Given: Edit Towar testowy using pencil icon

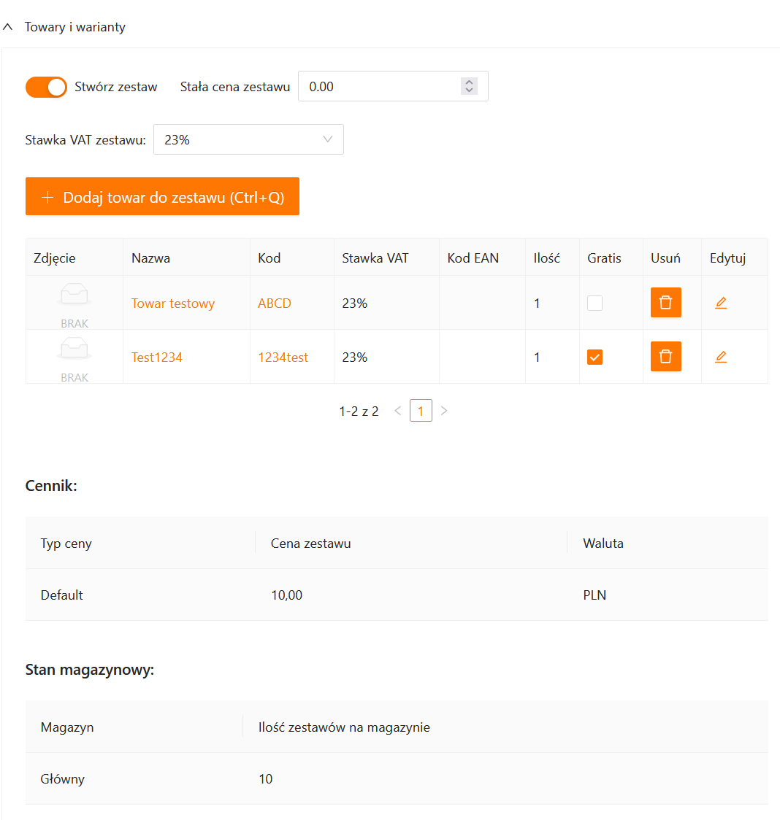Looking at the screenshot, I should tap(721, 303).
